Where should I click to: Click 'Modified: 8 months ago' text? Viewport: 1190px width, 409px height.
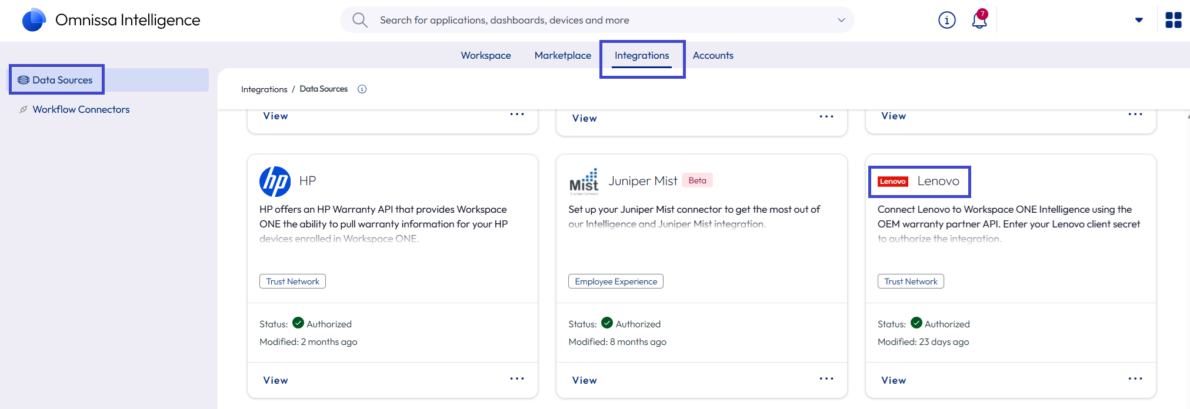pos(617,342)
